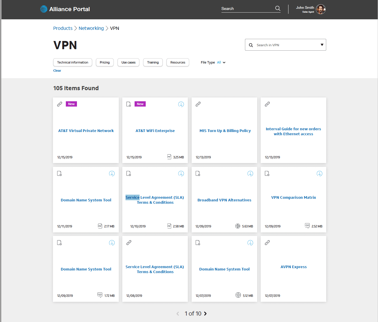Click the previous page arrow
378x322 pixels.
(178, 314)
